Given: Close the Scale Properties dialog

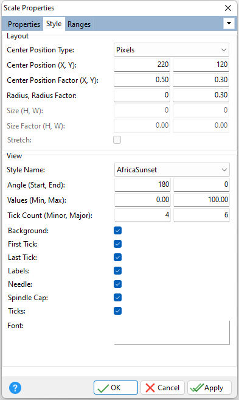Looking at the screenshot, I should tap(228, 8).
